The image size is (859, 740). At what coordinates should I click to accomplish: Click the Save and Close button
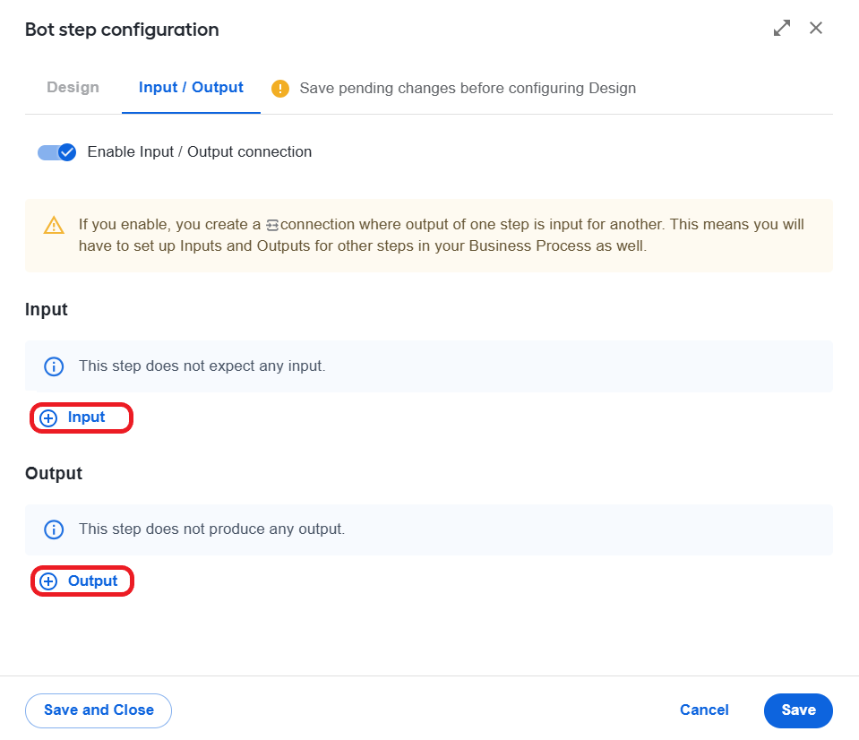tap(99, 710)
